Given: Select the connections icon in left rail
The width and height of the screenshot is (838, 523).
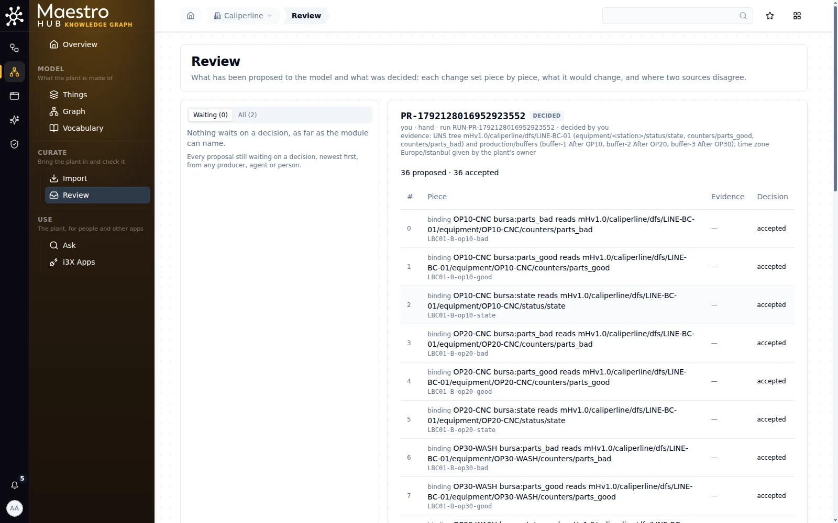Looking at the screenshot, I should tap(14, 48).
